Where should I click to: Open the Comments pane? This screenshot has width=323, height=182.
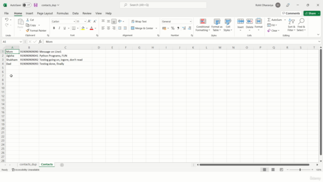291,13
